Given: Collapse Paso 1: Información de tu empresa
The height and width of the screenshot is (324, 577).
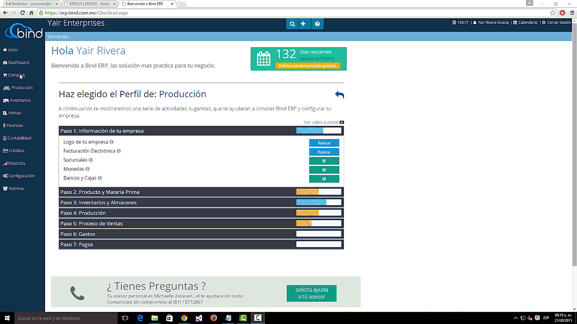Looking at the screenshot, I should [201, 131].
